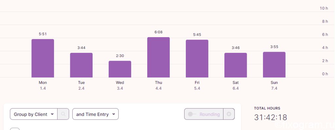Open rounding settings gear icon
The image size is (335, 130).
(229, 114)
